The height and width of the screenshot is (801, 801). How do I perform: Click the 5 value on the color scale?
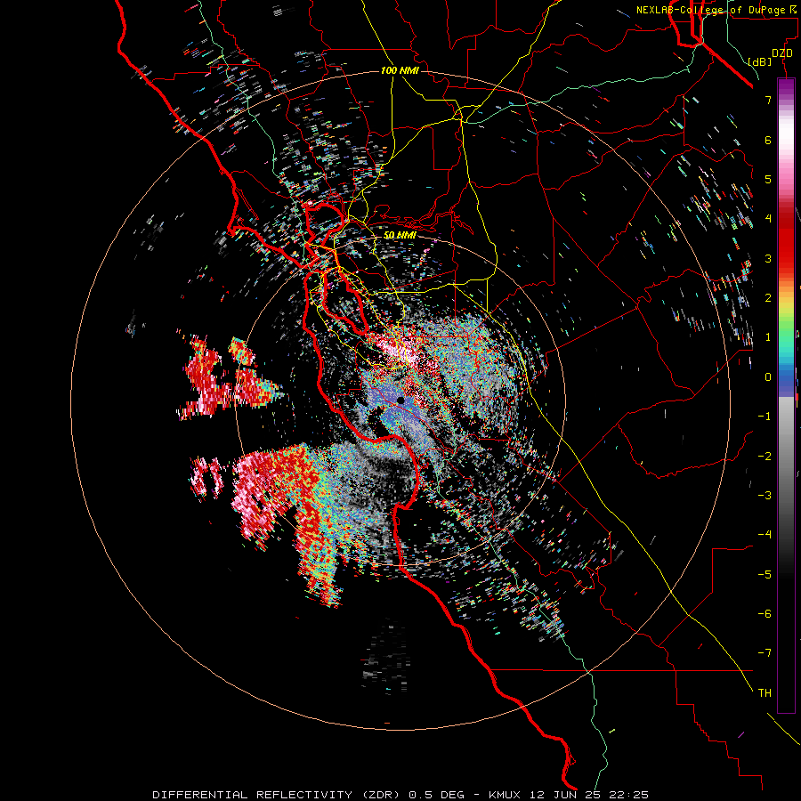click(x=768, y=179)
